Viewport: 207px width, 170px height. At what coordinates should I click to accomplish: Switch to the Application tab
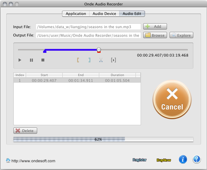76,14
